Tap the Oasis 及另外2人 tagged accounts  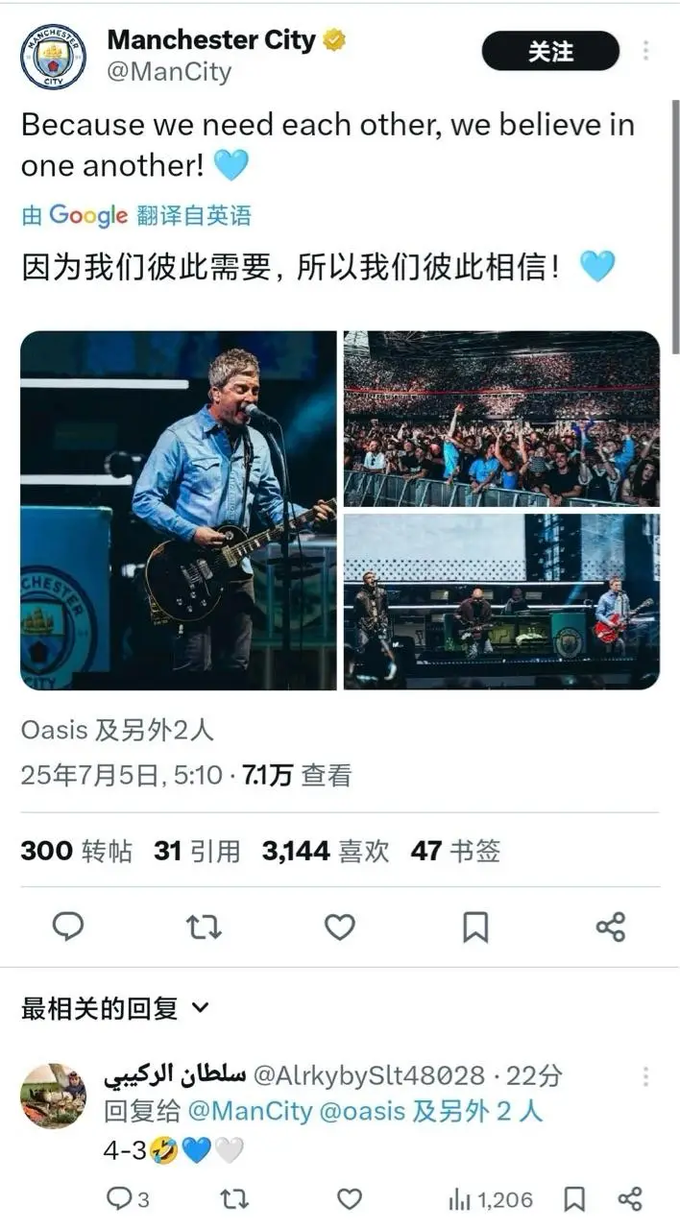117,730
